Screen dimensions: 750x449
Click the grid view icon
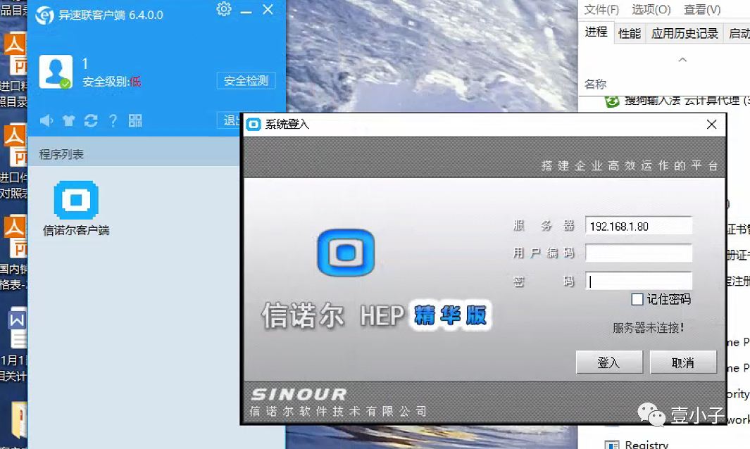135,120
